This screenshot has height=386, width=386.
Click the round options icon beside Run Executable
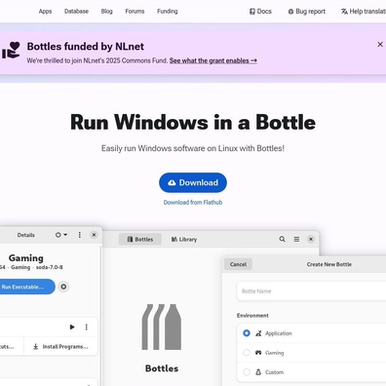pos(63,287)
